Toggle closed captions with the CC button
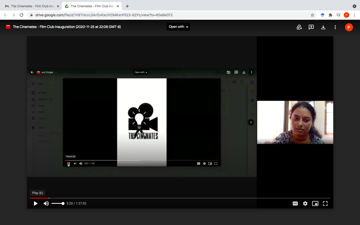This screenshot has width=360, height=225. coord(295,203)
